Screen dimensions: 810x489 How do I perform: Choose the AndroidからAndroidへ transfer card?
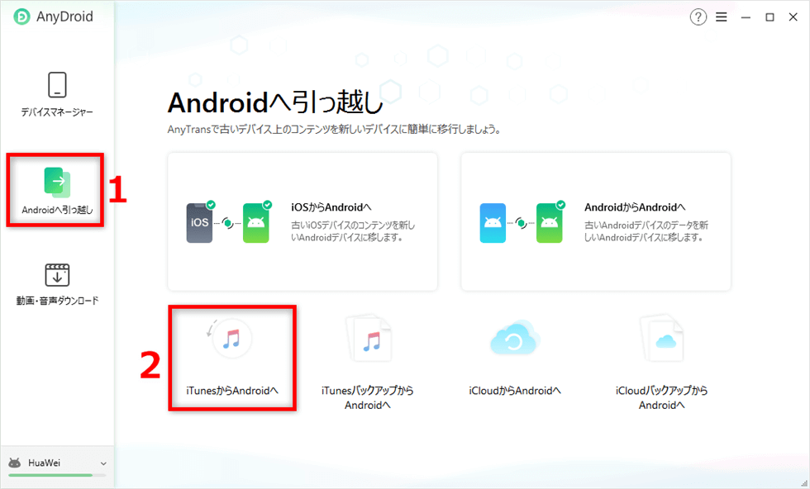pos(596,221)
